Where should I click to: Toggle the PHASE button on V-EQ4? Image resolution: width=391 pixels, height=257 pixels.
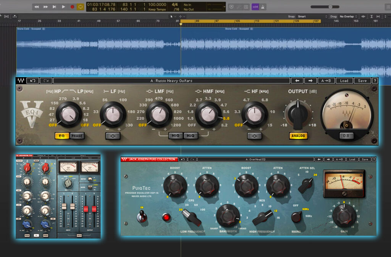coord(77,136)
